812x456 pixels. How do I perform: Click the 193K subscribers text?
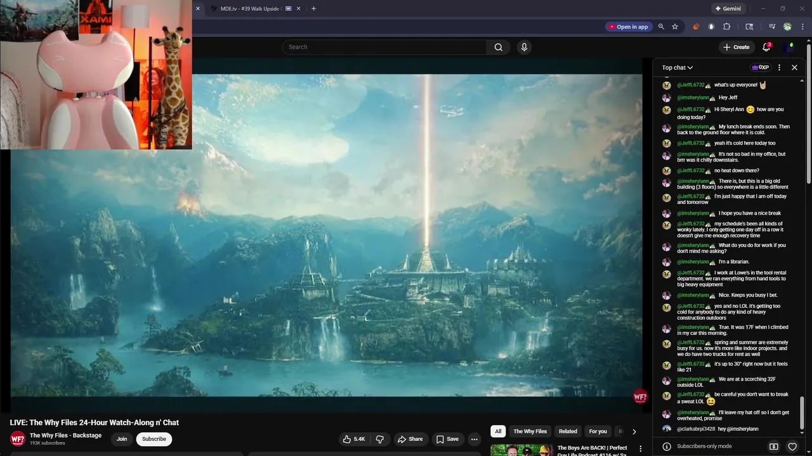coord(48,443)
